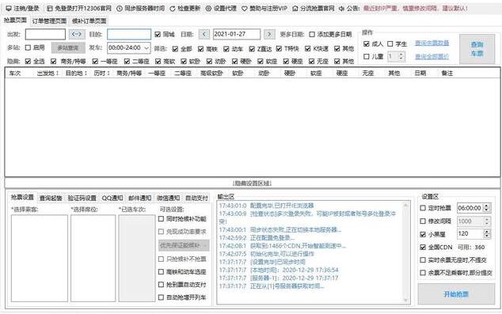The height and width of the screenshot is (314, 502).
Task: Toggle the 全选 hide-columns checkbox
Action: point(28,61)
